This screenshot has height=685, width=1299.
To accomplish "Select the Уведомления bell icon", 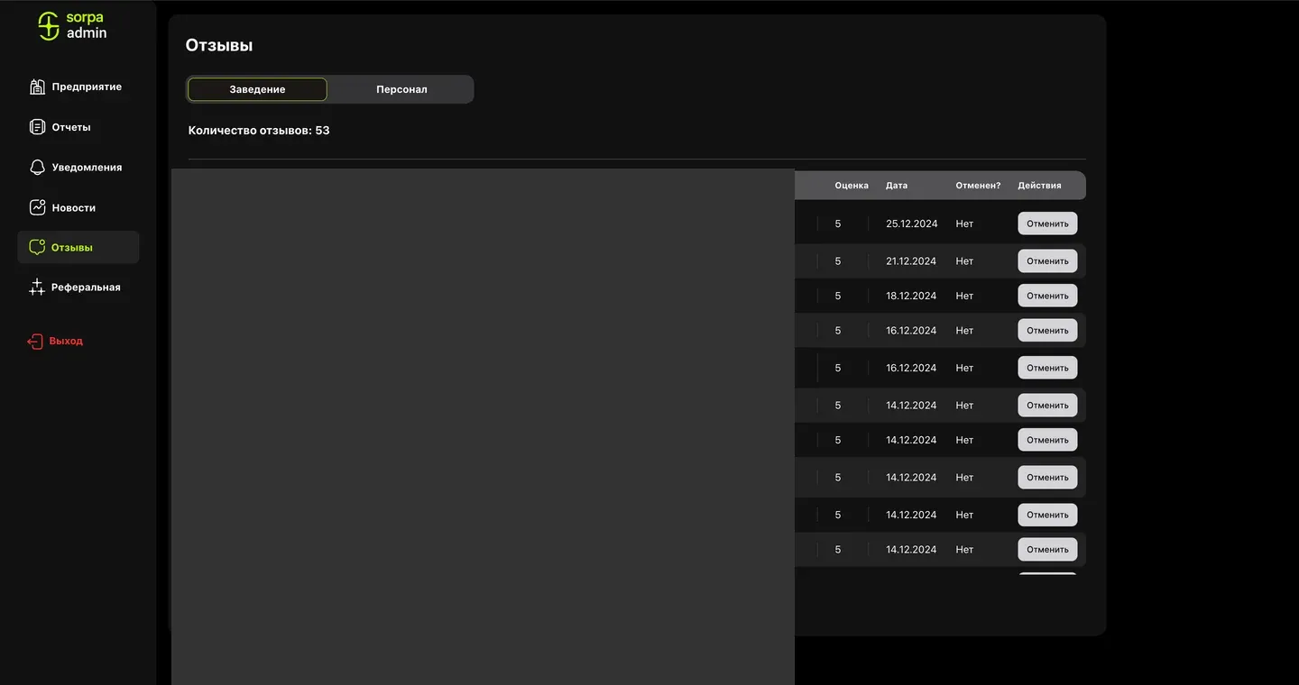I will (x=37, y=168).
